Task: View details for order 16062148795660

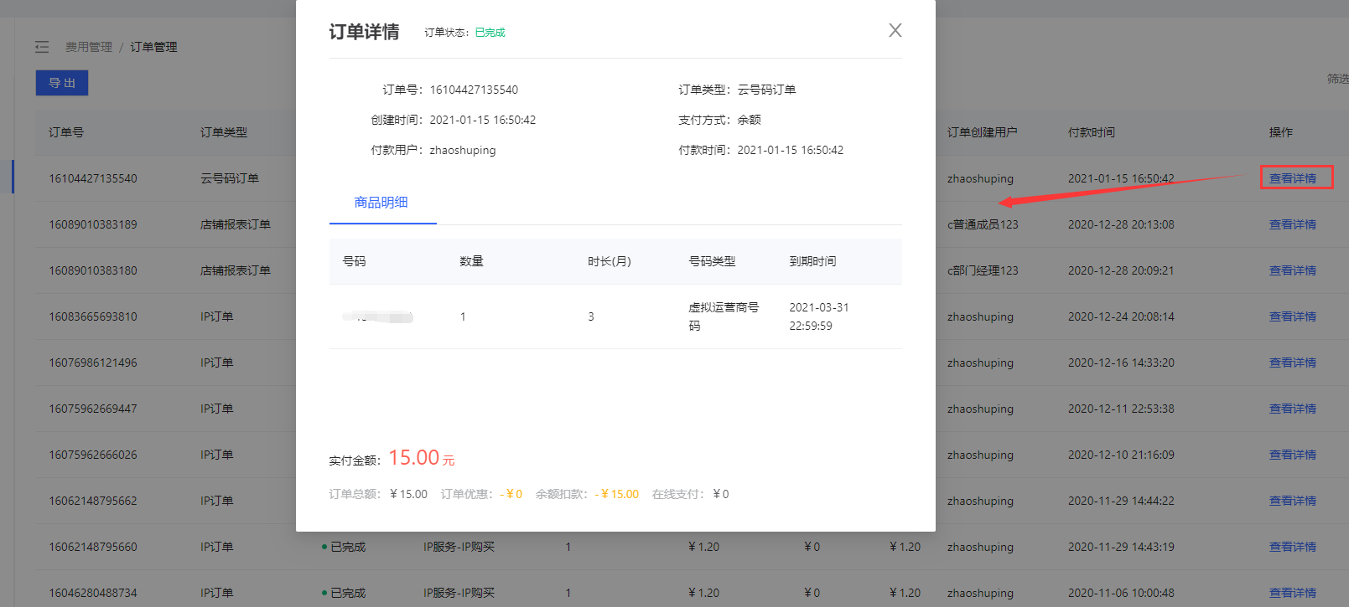Action: [x=1293, y=547]
